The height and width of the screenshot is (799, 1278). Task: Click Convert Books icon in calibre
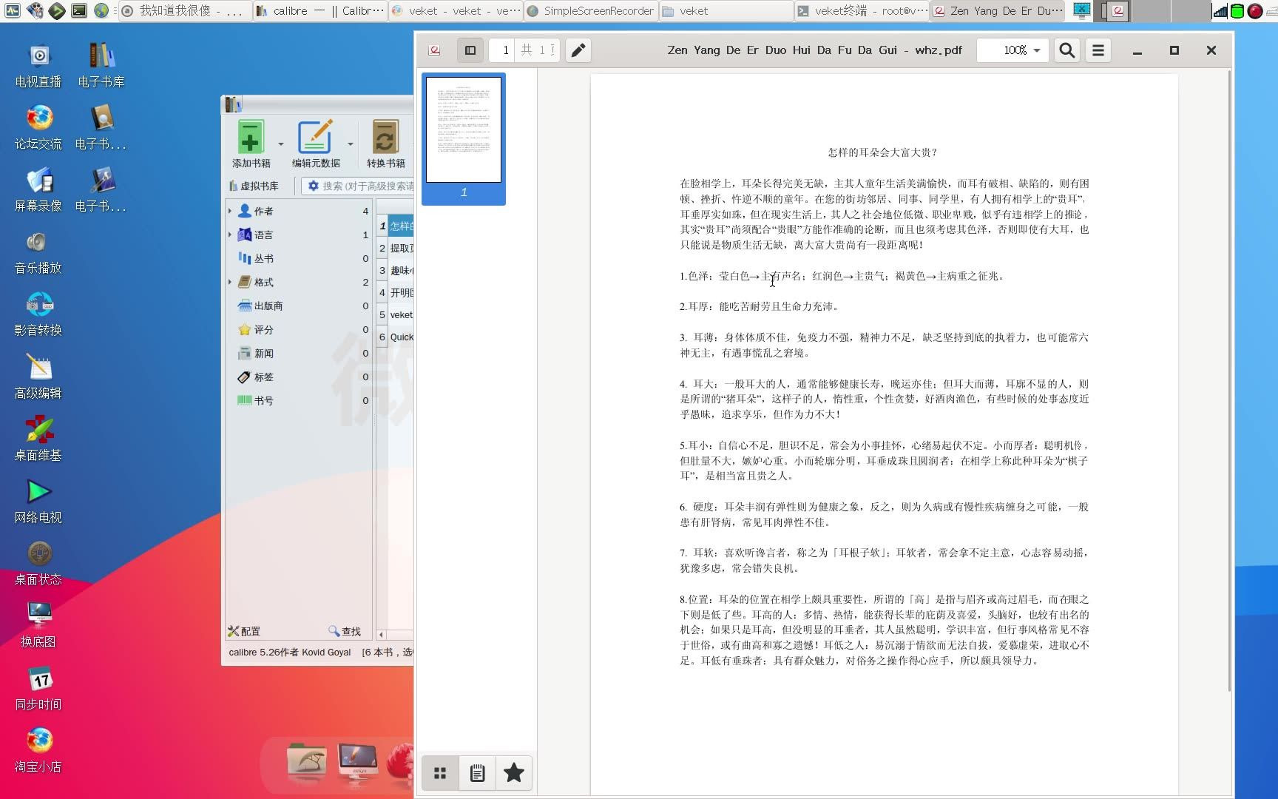click(385, 144)
